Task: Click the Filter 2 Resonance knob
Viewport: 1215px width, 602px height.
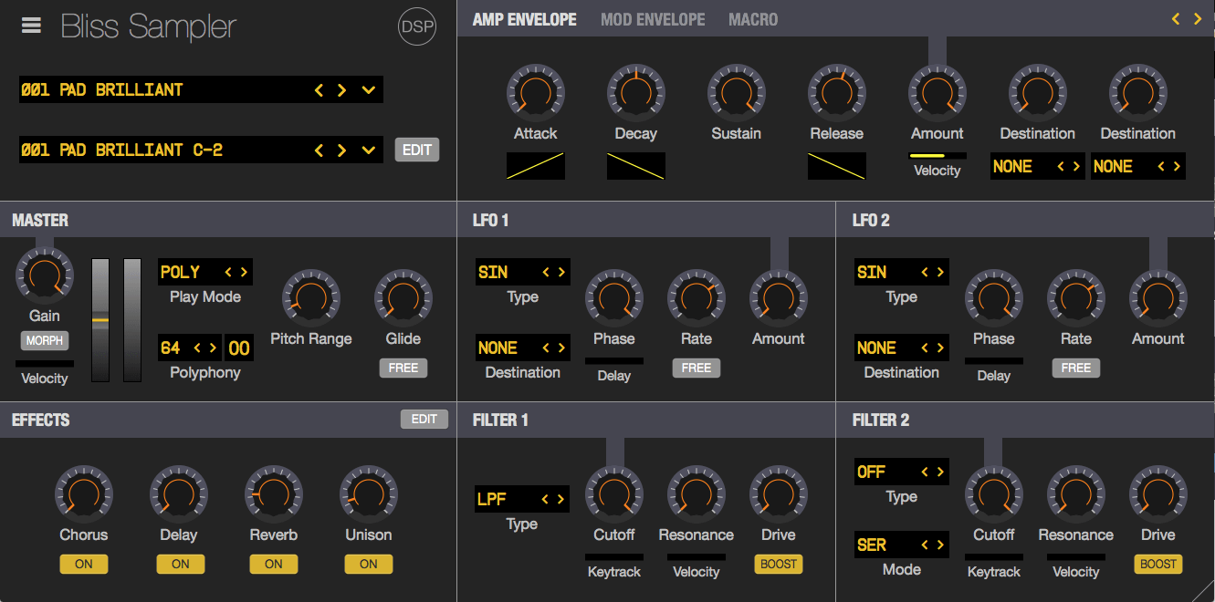Action: click(1076, 493)
